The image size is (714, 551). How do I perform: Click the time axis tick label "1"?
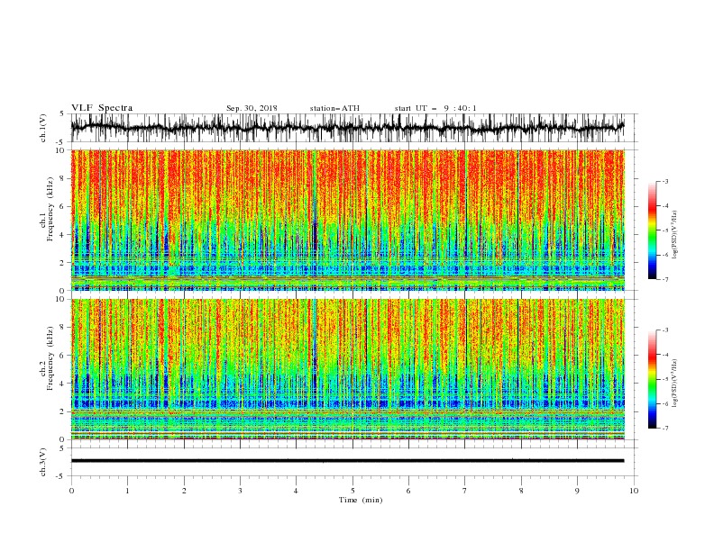(x=127, y=491)
